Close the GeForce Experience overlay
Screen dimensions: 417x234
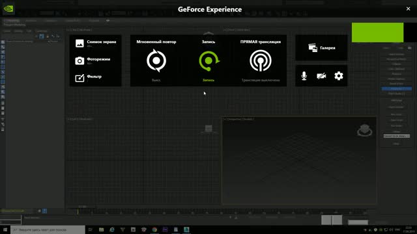point(409,8)
